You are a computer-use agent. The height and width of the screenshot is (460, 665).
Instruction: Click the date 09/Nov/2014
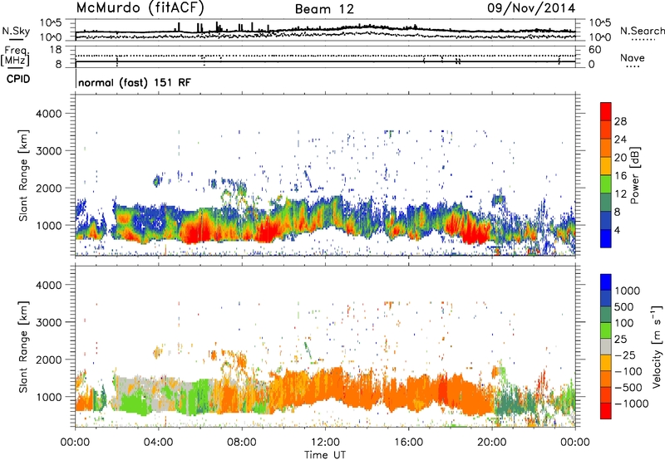click(x=531, y=7)
